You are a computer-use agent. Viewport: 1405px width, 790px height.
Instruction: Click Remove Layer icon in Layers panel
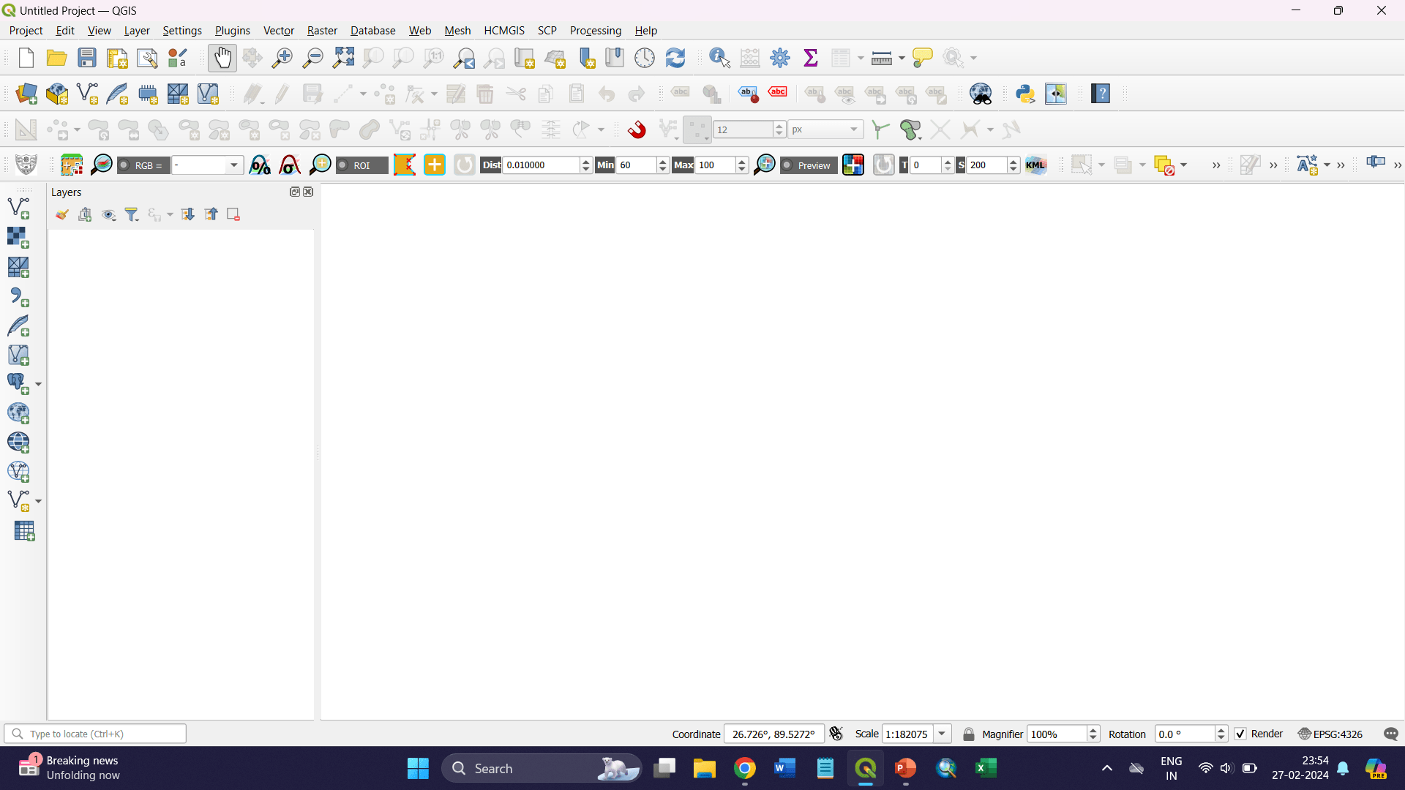point(233,214)
